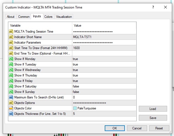Viewport: 174px width, 136px height.
Task: Click the string icon next to End Time To Draw
Action: click(11, 53)
